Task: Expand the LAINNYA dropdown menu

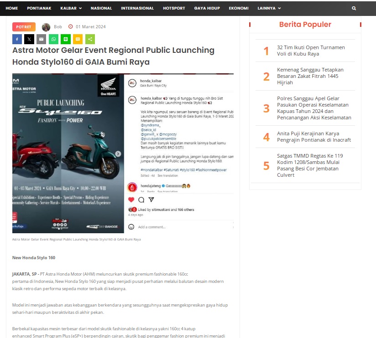Action: coord(269,8)
